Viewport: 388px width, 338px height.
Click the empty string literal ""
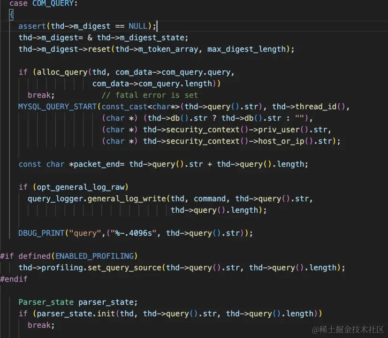[x=299, y=118]
